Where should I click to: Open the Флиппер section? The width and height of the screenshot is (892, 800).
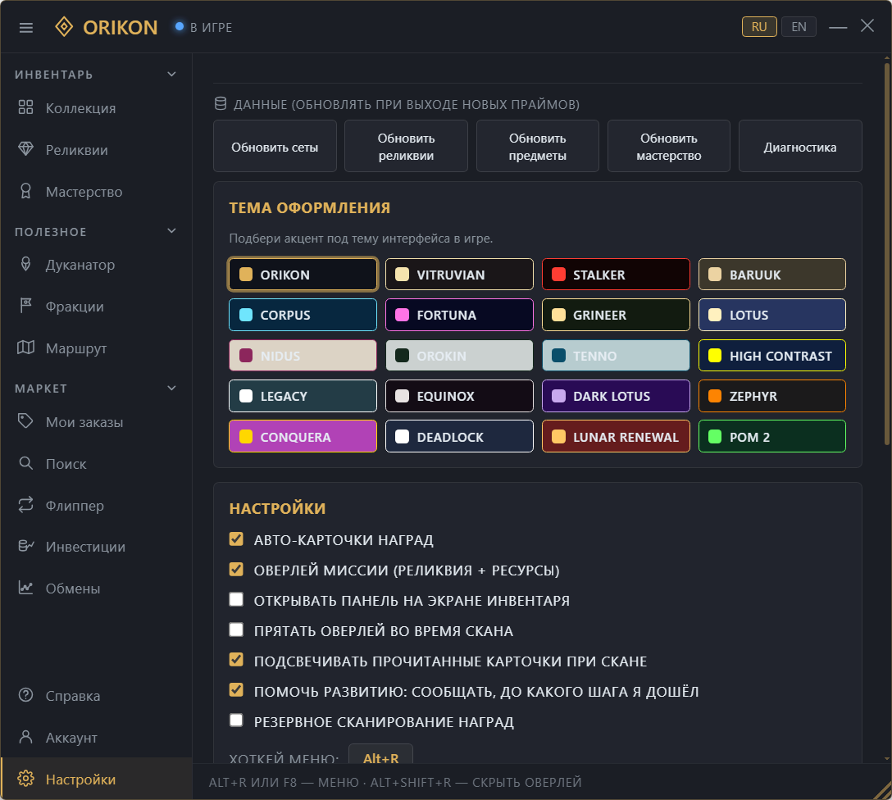96,506
